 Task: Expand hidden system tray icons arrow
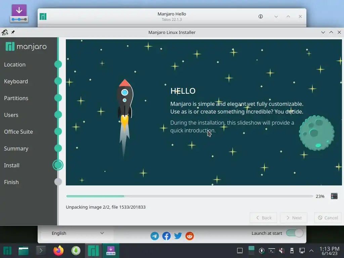pos(311,251)
